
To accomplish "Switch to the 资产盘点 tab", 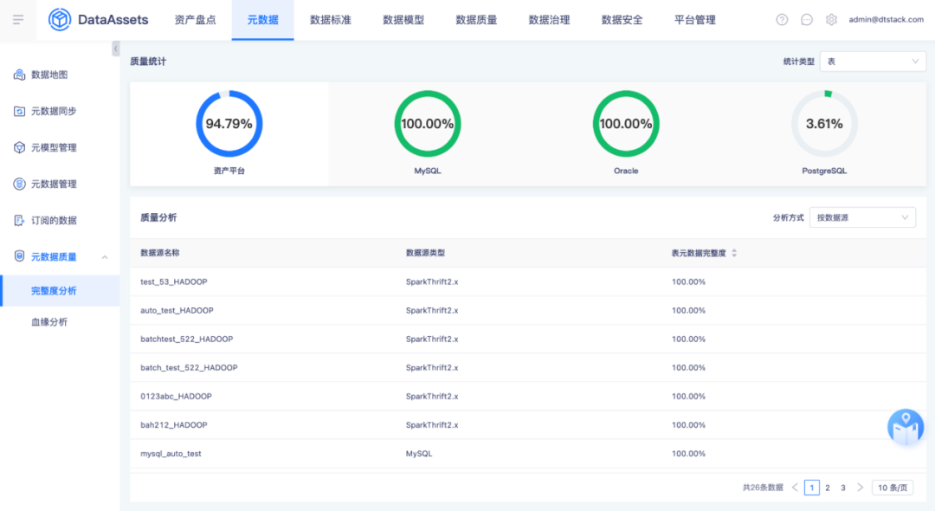I will (195, 20).
